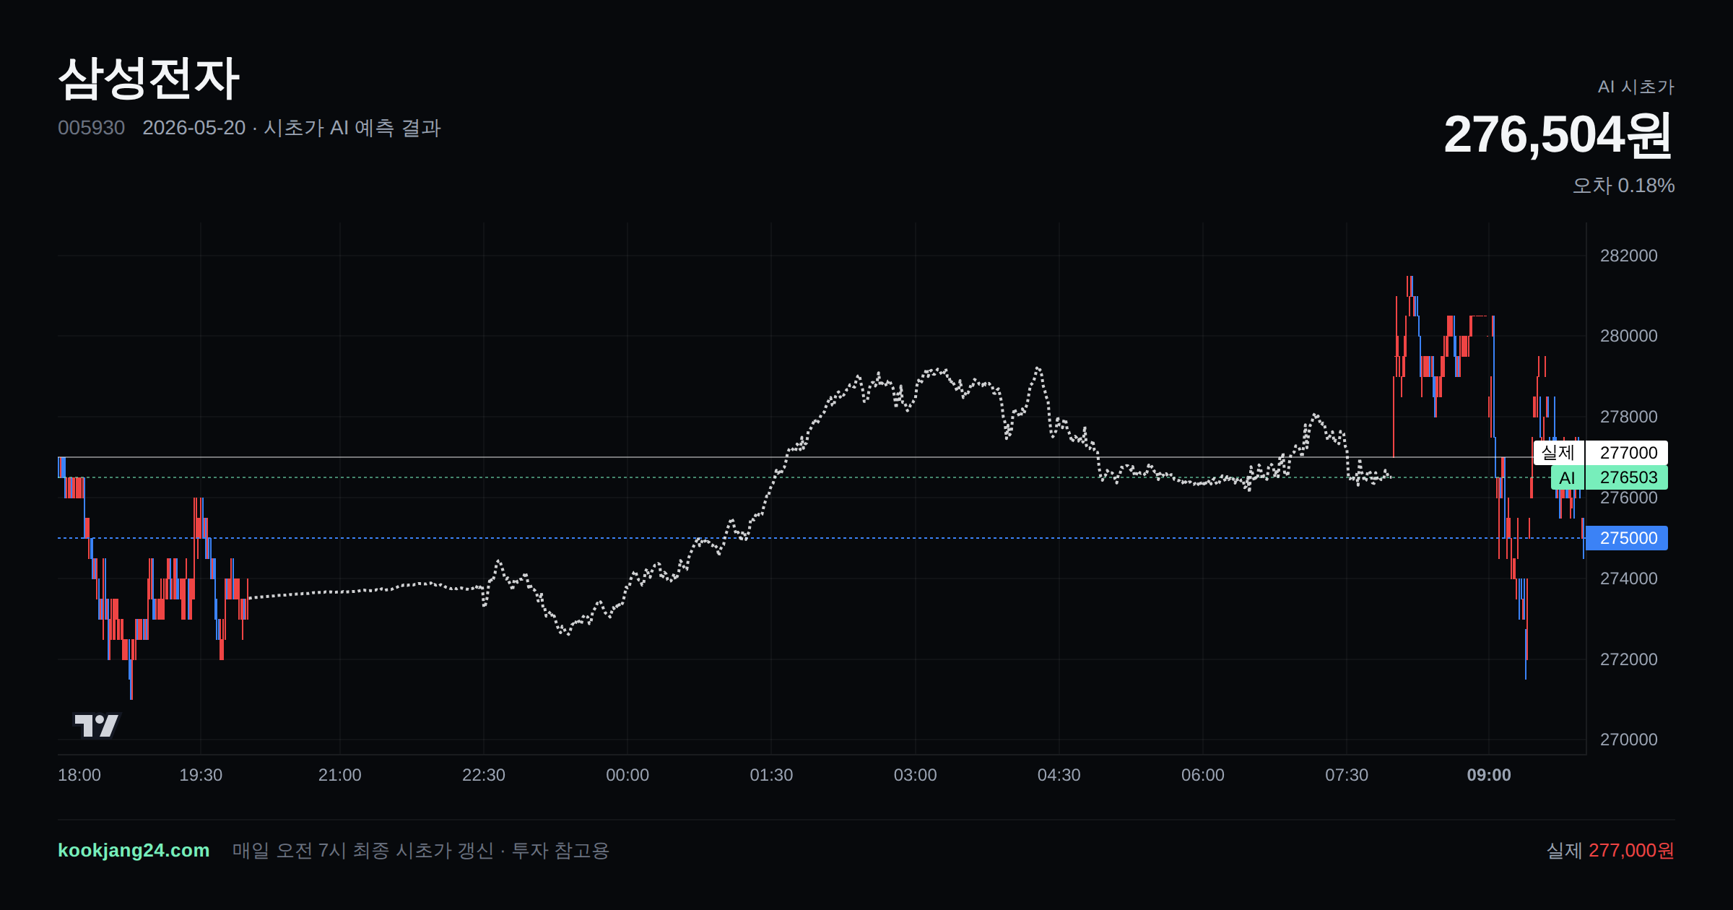Image resolution: width=1733 pixels, height=910 pixels.
Task: Click the 06:00 time axis label
Action: (x=1203, y=775)
